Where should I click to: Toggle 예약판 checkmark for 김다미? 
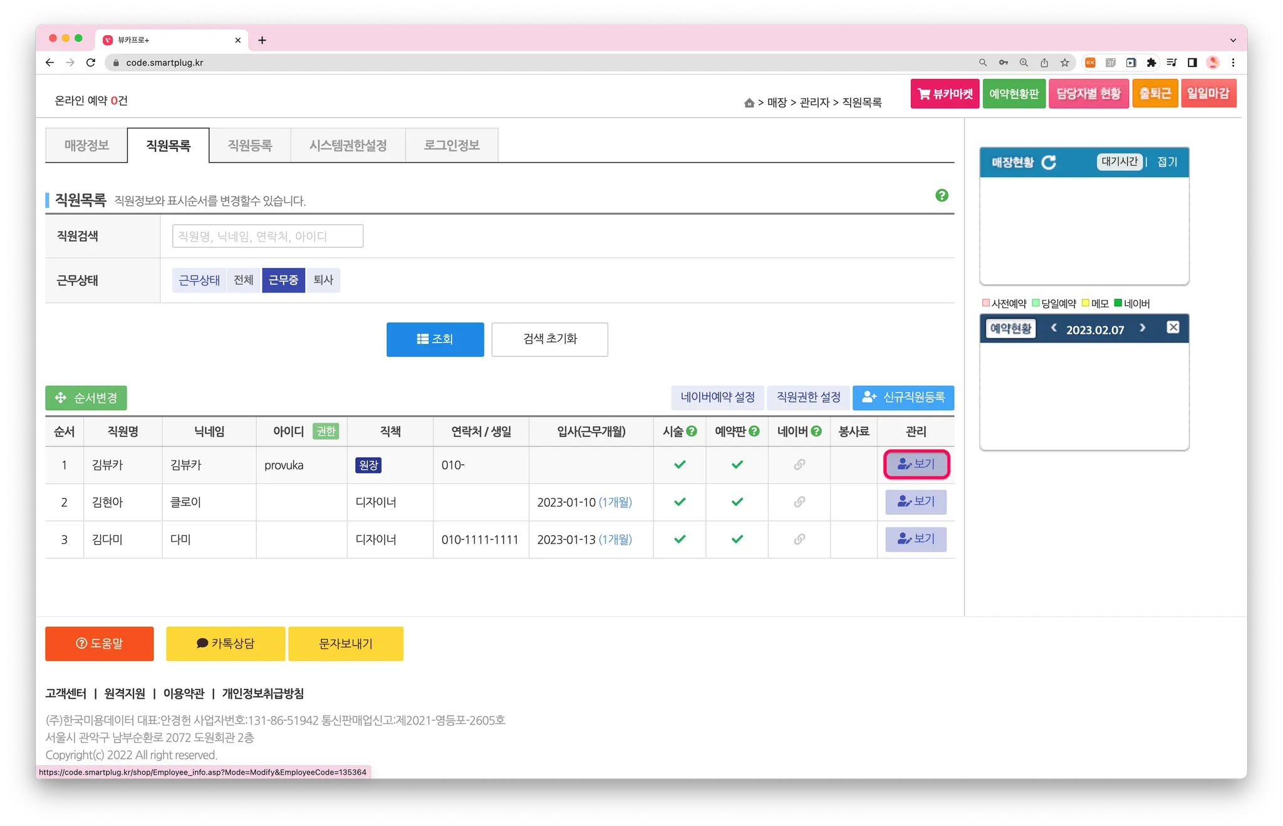(x=737, y=539)
